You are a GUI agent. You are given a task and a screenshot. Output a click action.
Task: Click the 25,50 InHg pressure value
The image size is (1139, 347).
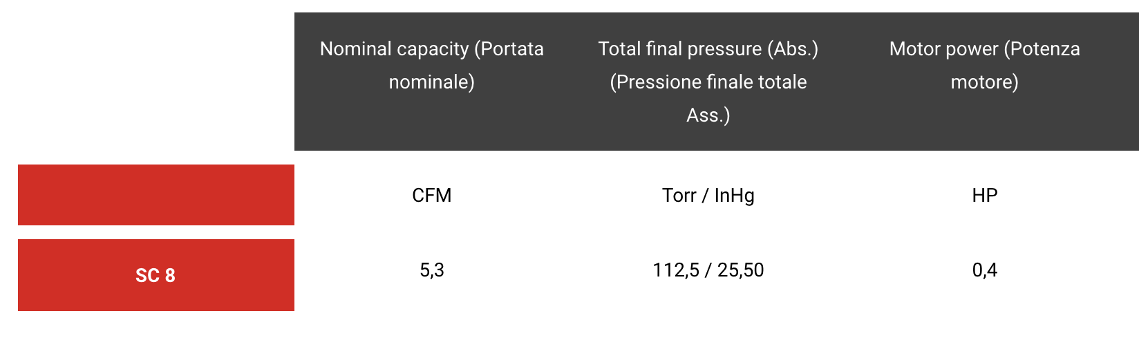740,270
